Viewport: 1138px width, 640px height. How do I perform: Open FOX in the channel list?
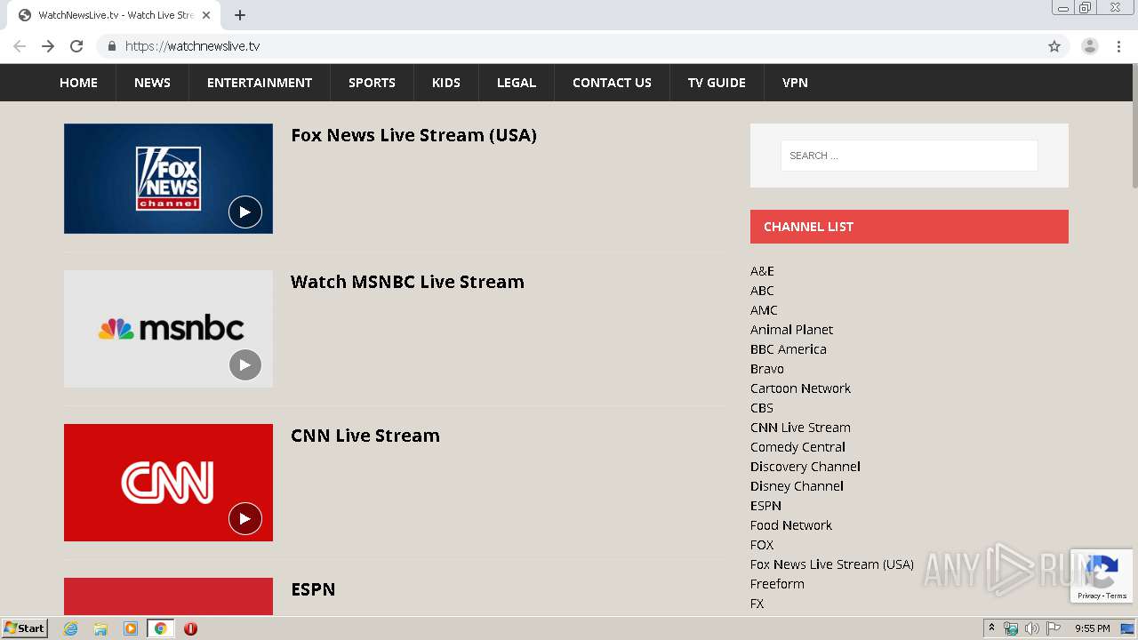(x=762, y=545)
